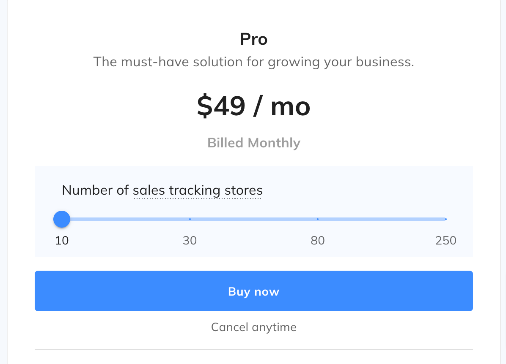Image resolution: width=506 pixels, height=364 pixels.
Task: Click the Billed Monthly text
Action: pos(254,143)
